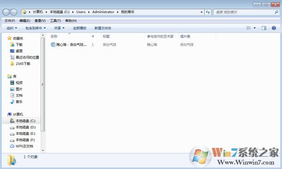Expand the 包含到库中 dropdown
The image size is (282, 169).
coord(35,28)
